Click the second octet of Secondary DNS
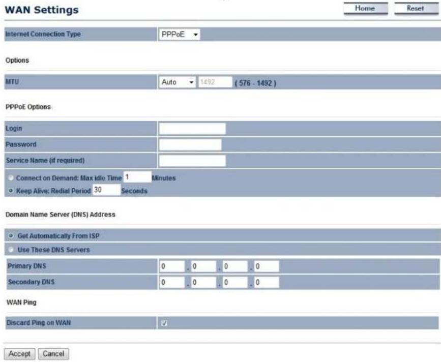Screen dimensions: 441x362 click(203, 283)
